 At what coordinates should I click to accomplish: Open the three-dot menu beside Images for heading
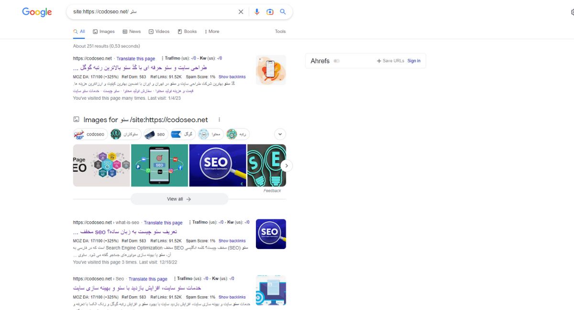219,120
